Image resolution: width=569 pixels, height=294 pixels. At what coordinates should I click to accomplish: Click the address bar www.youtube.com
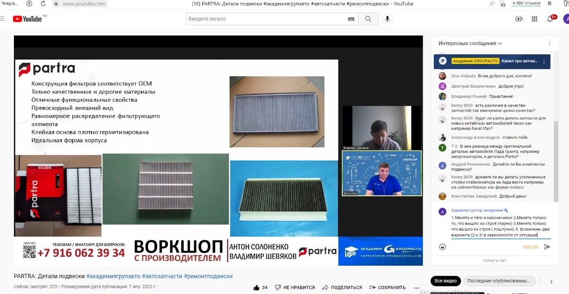[x=83, y=4]
